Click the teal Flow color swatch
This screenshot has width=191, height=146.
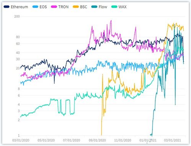[x=94, y=7]
